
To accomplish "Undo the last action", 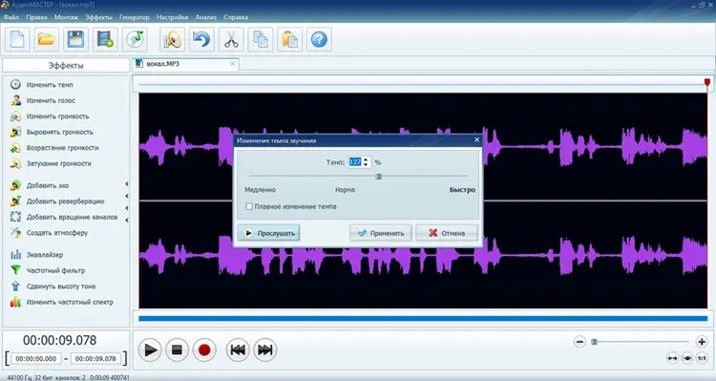I will tap(201, 39).
